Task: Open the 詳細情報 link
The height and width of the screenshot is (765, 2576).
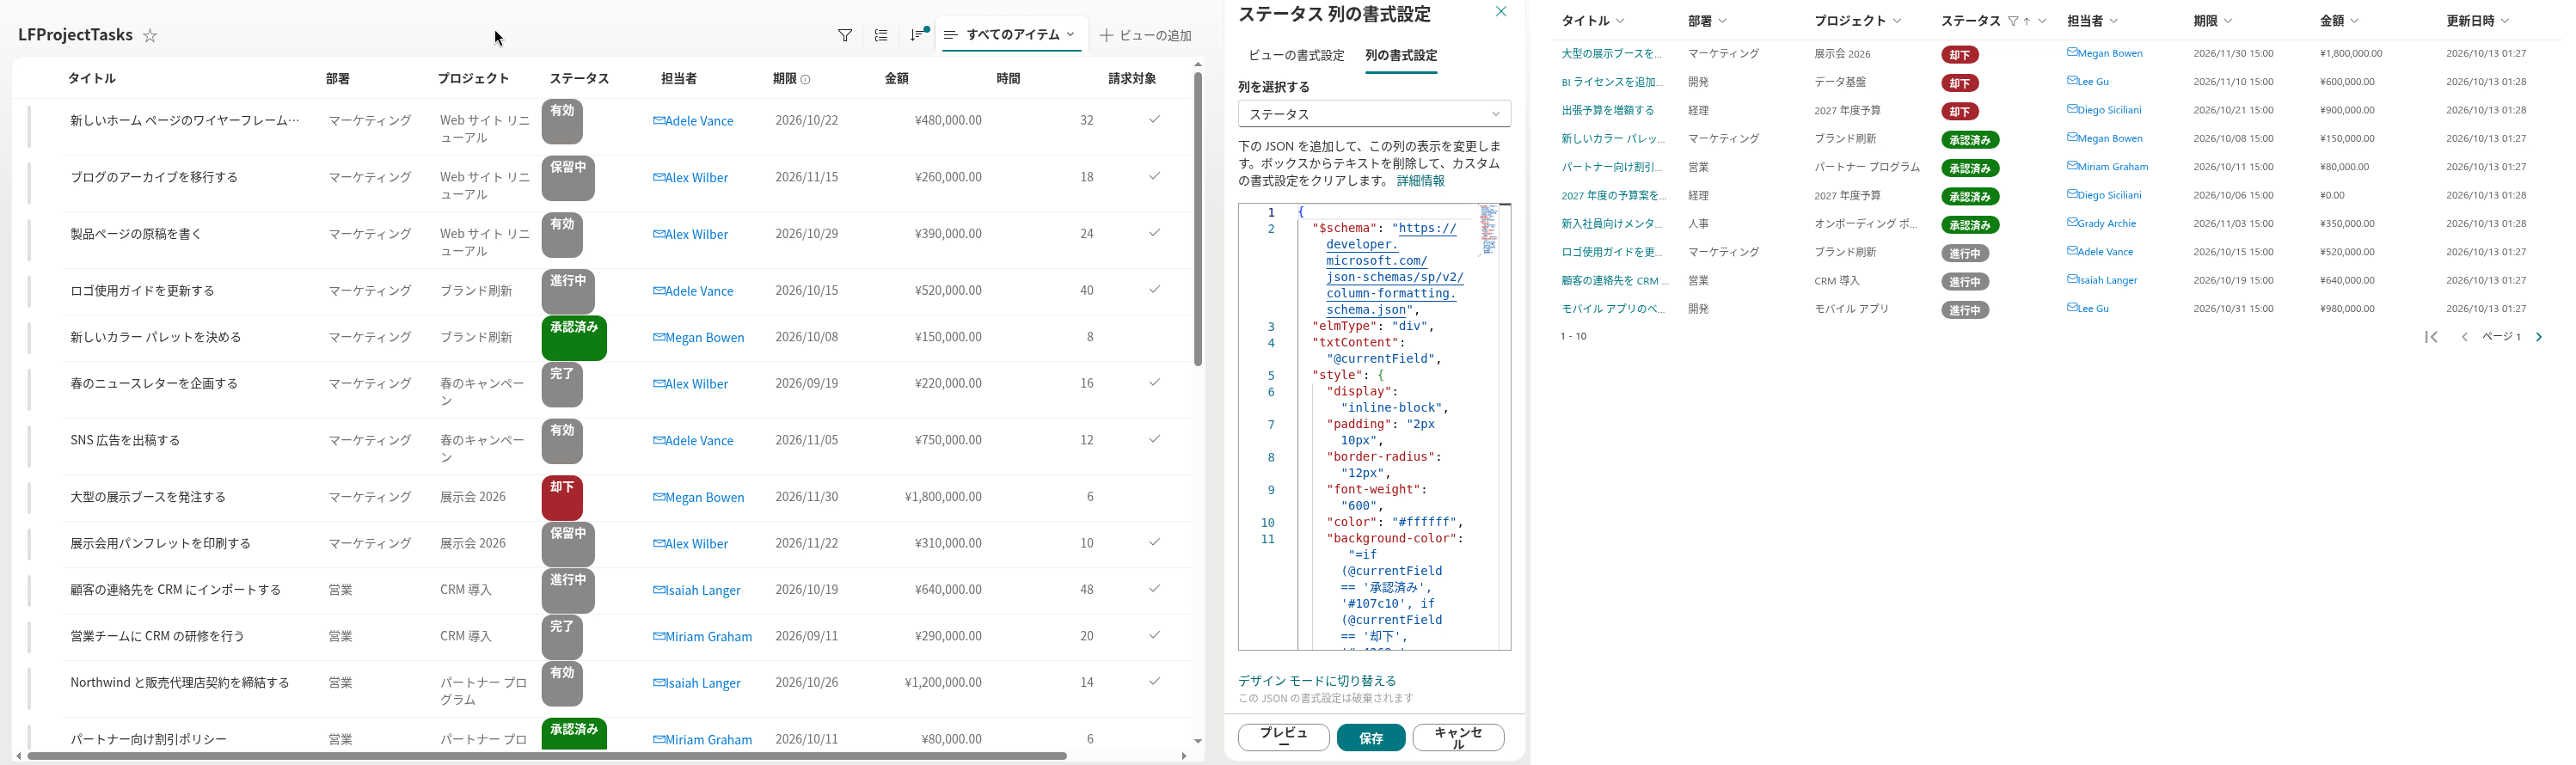Action: (x=1420, y=182)
